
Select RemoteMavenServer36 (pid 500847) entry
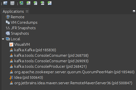point(73,83)
